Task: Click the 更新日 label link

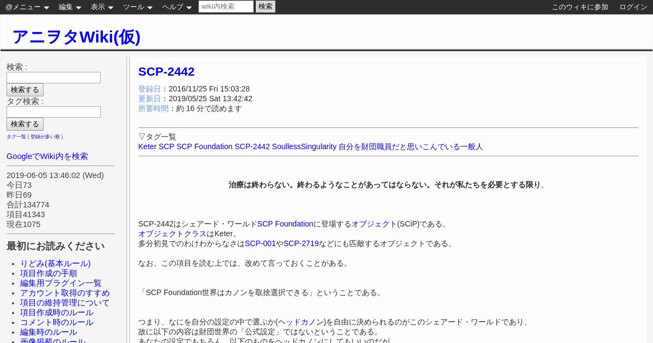Action: (x=150, y=99)
